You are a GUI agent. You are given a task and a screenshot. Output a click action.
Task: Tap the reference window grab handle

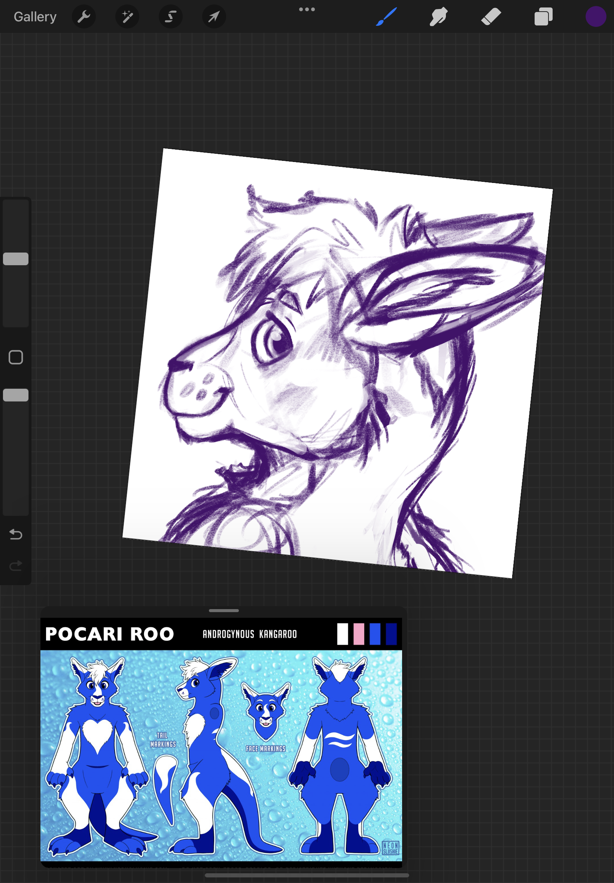point(224,611)
